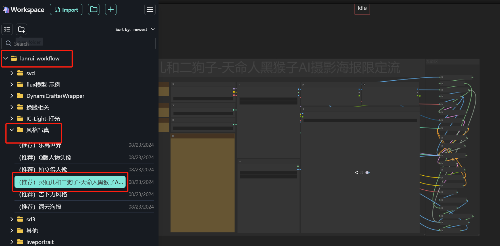Image resolution: width=500 pixels, height=246 pixels.
Task: Expand the liveportrait folder chevron
Action: (12, 242)
